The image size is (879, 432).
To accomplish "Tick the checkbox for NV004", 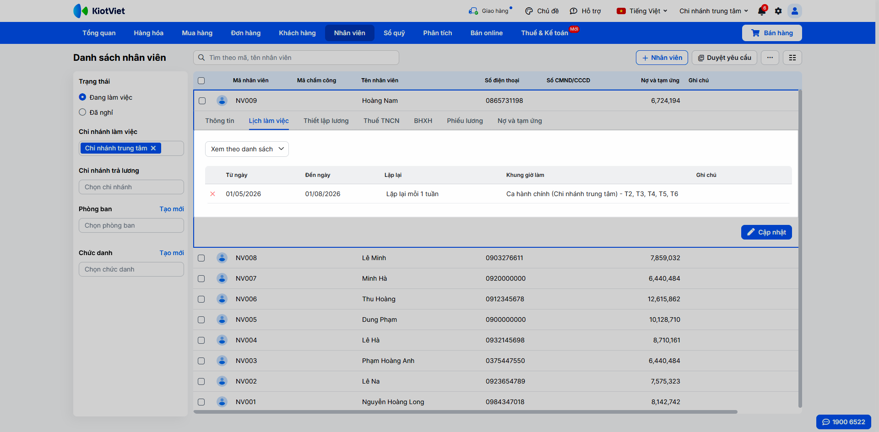I will (x=201, y=340).
